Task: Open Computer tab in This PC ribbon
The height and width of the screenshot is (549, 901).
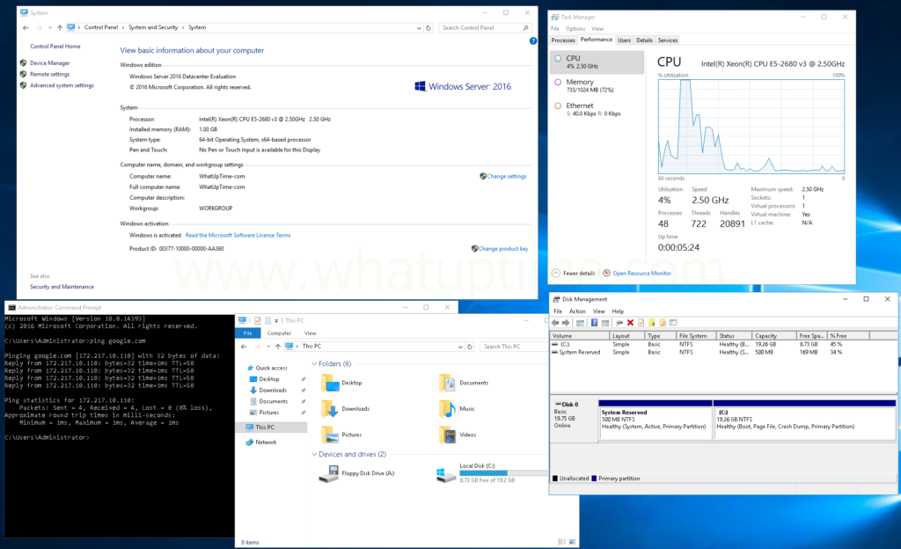Action: (x=279, y=333)
